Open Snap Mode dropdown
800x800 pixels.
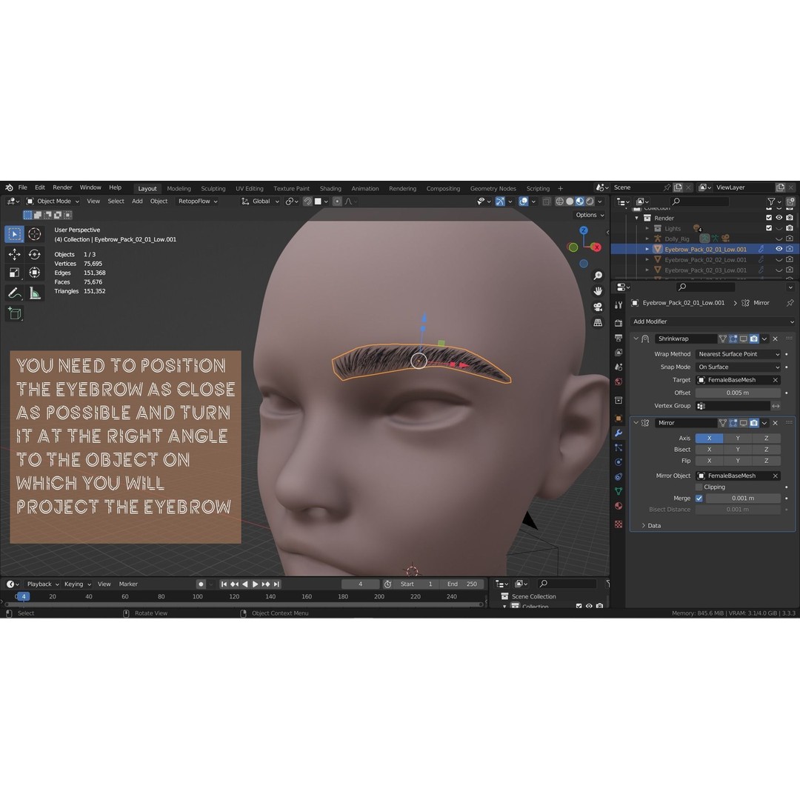pos(738,367)
